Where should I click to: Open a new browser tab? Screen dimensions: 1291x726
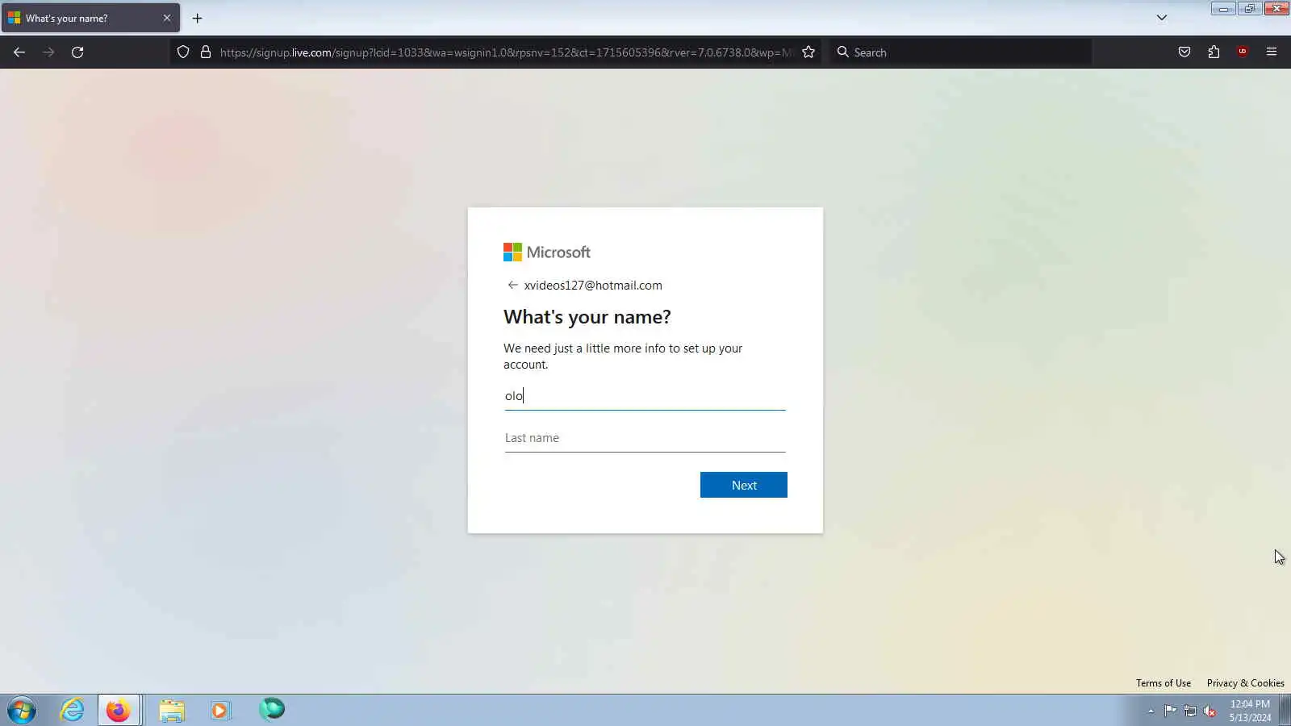tap(197, 18)
